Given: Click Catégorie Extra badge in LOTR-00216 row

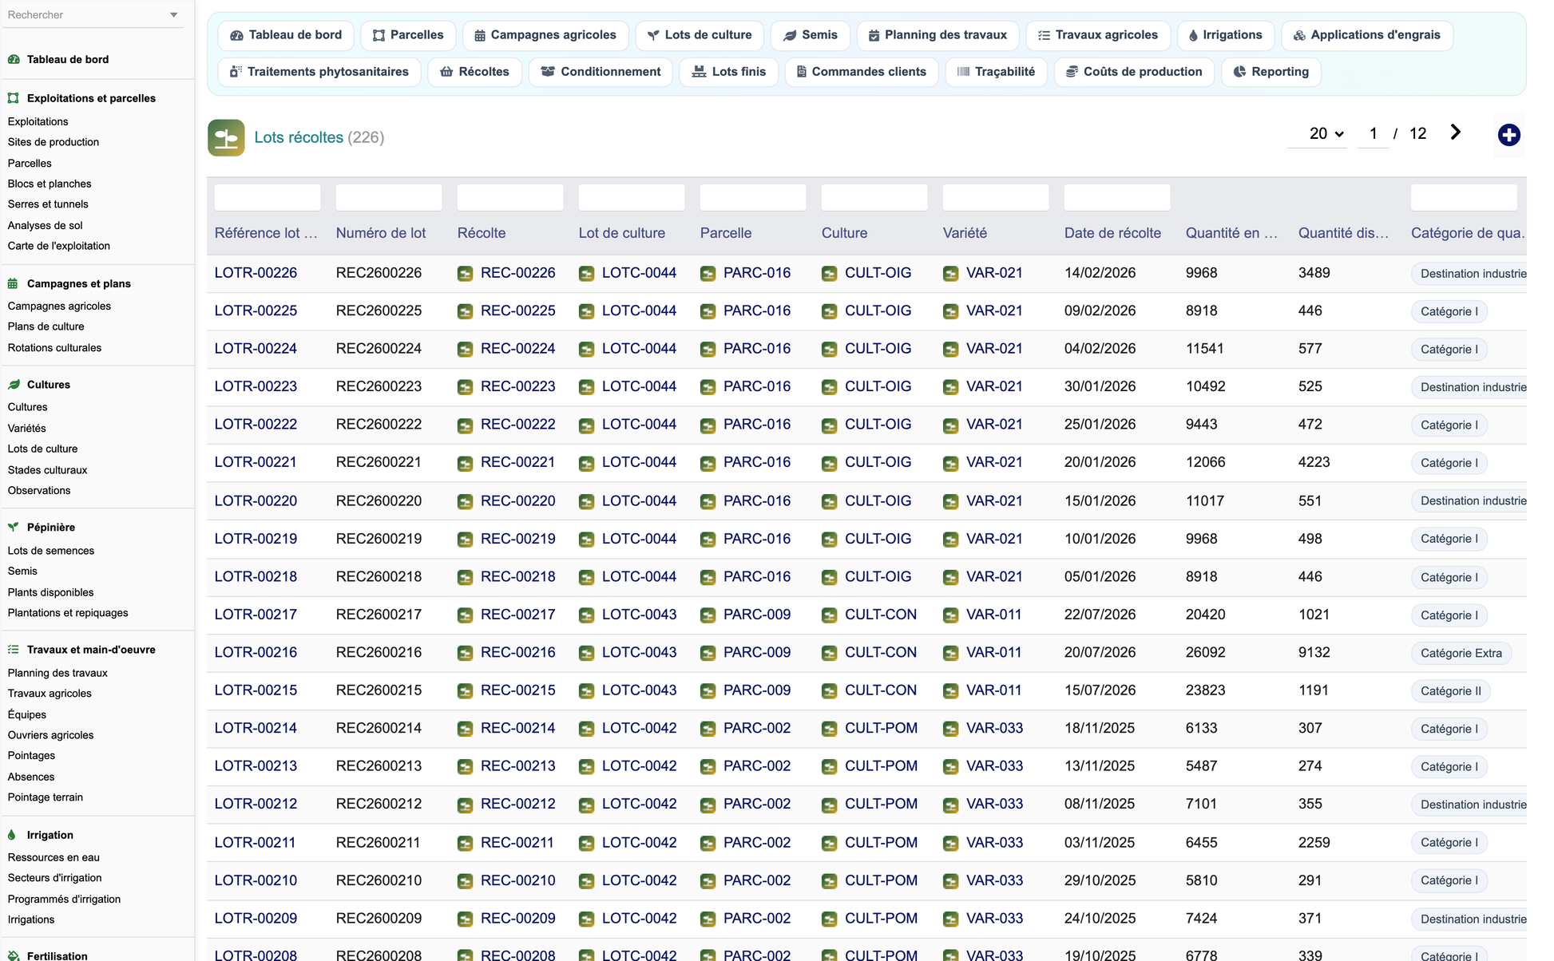Looking at the screenshot, I should click(1461, 653).
